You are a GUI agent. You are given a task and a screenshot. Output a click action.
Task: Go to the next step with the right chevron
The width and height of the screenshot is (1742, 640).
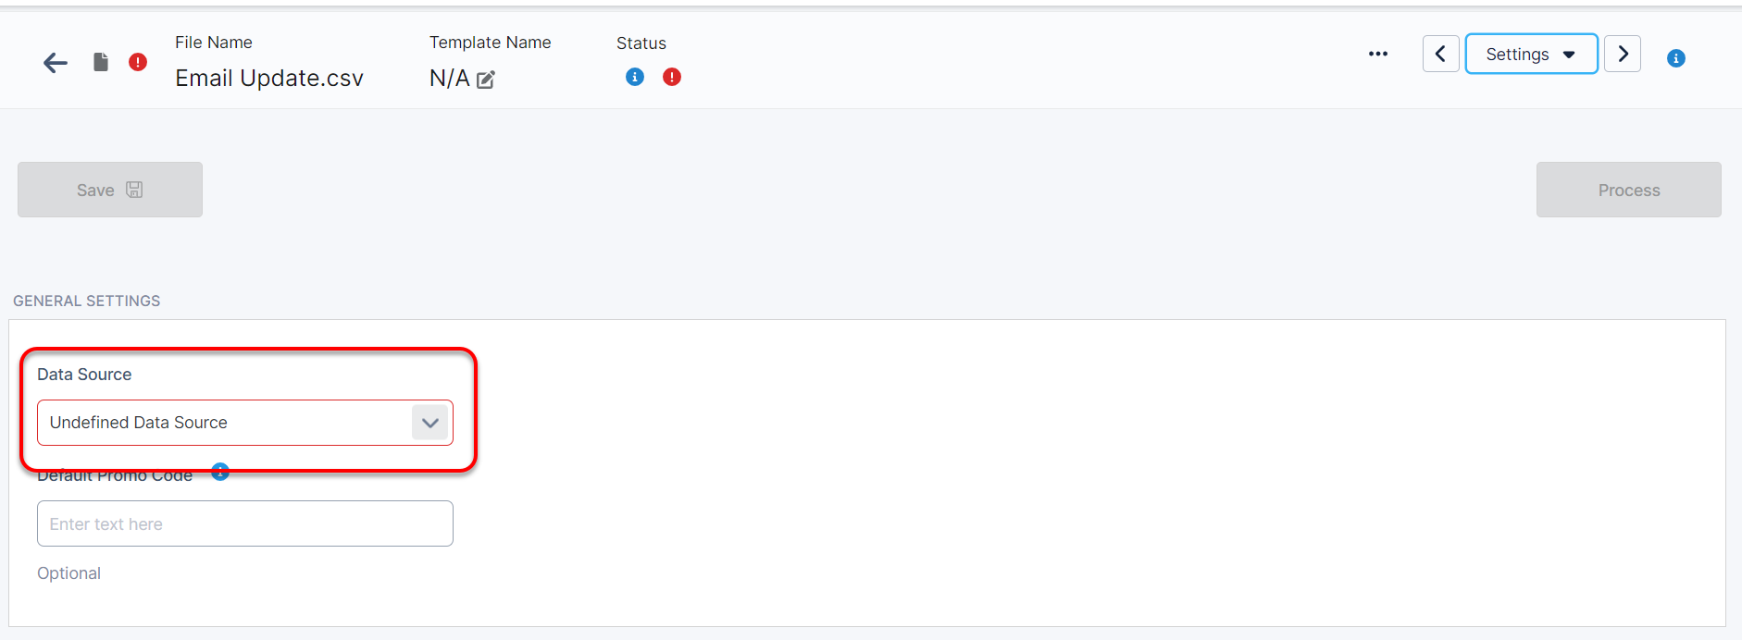1623,54
